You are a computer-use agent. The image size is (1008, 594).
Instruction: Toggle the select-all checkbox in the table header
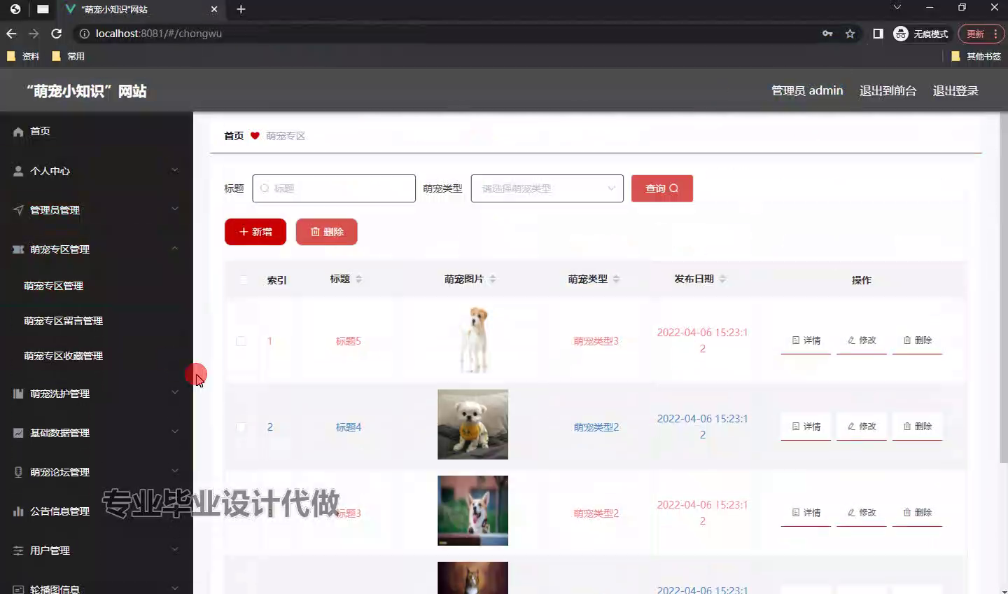click(x=243, y=280)
